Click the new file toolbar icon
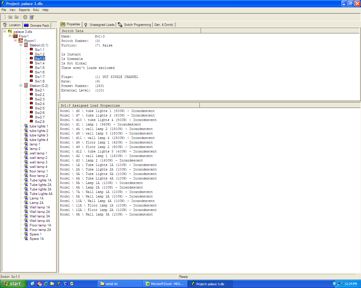The height and width of the screenshot is (288, 361). tap(4, 17)
